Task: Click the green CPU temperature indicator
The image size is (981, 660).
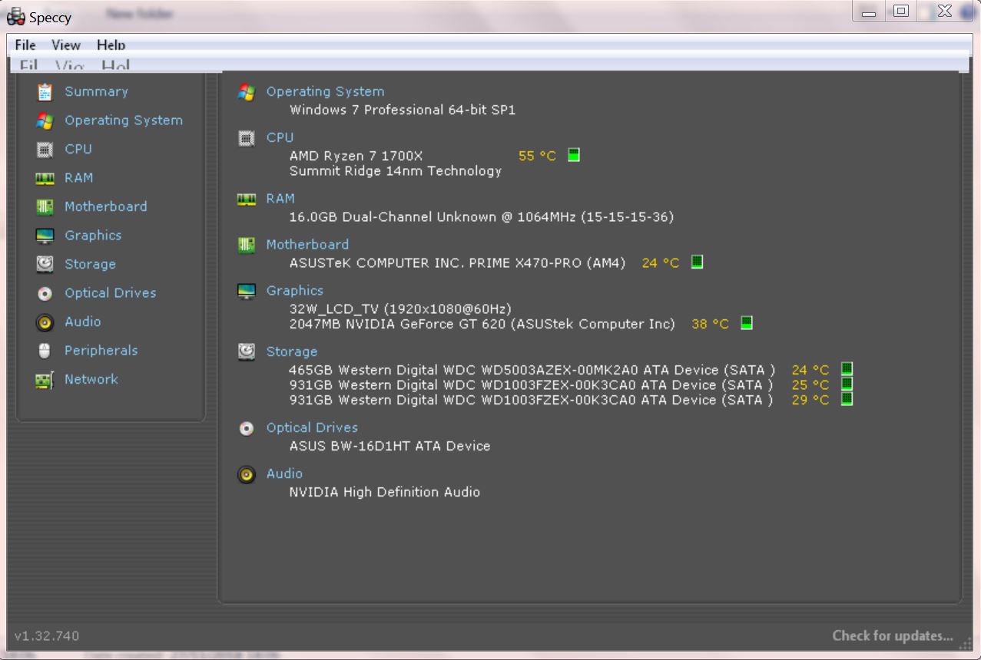Action: pyautogui.click(x=573, y=155)
